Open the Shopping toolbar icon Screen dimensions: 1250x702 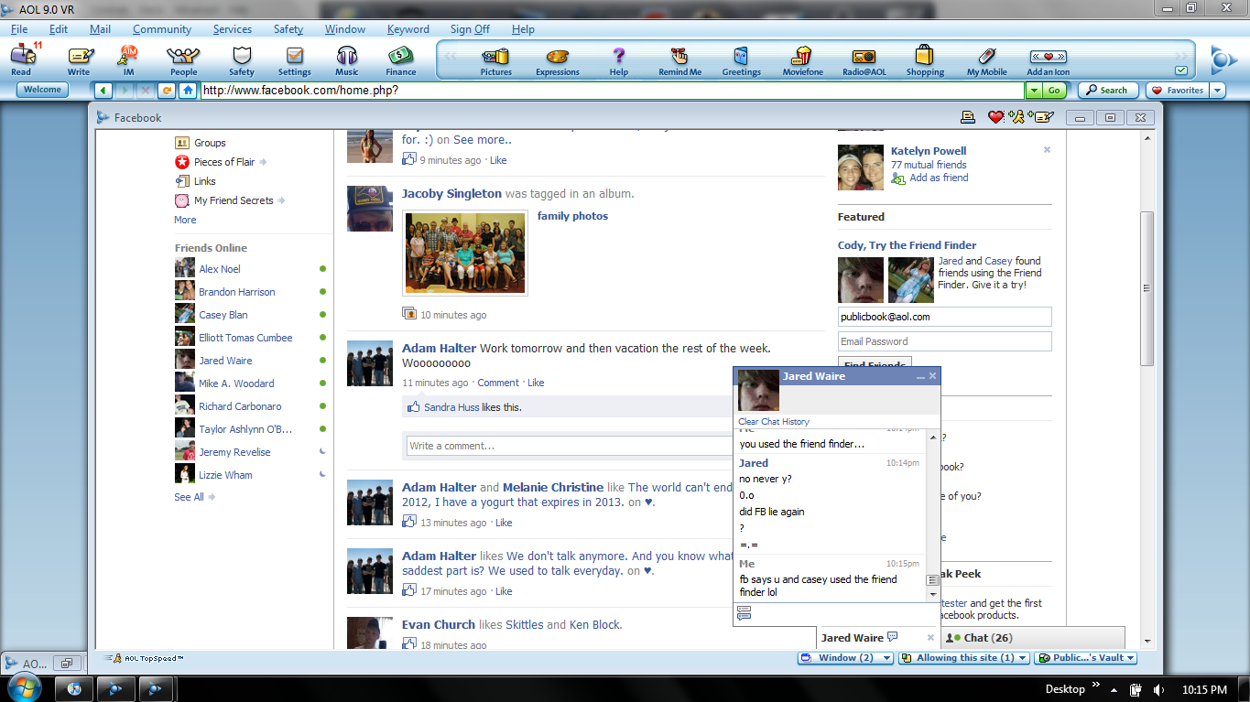[925, 59]
